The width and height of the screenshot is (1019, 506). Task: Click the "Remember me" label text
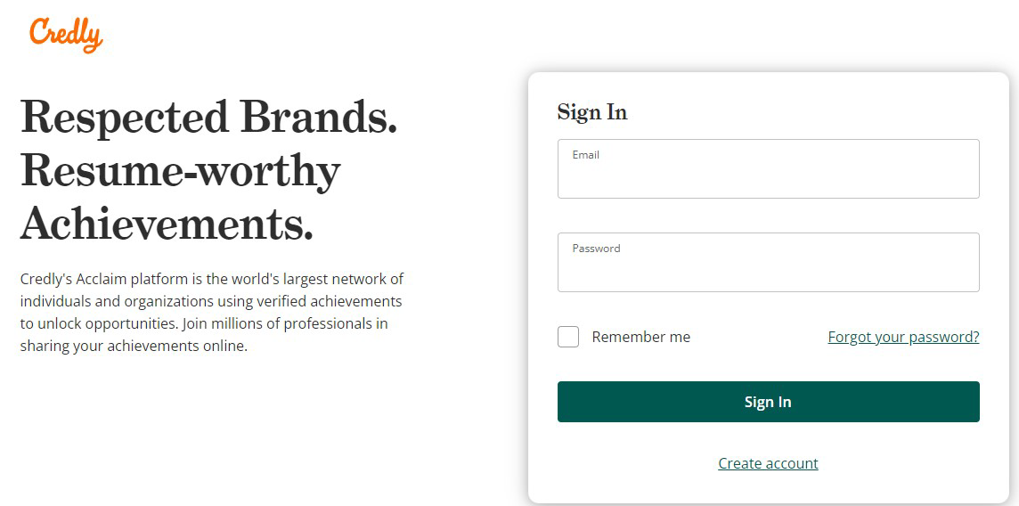click(640, 337)
